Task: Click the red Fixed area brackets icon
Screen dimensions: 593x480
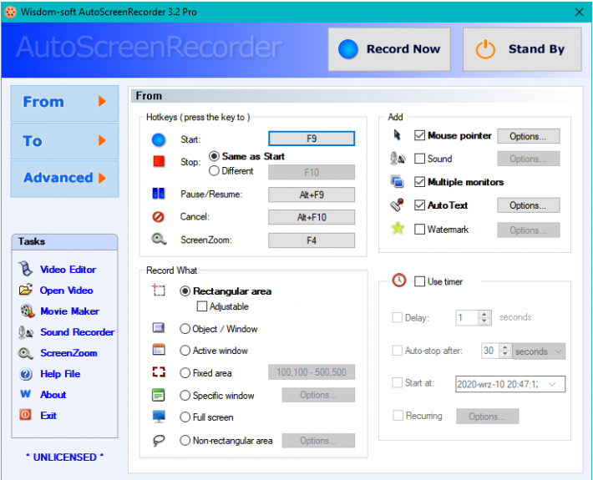Action: tap(159, 372)
